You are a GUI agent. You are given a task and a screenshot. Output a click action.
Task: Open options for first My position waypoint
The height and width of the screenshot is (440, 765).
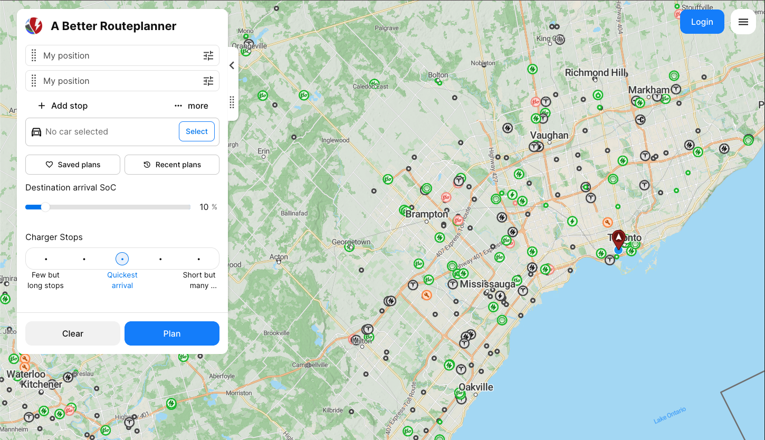[208, 55]
